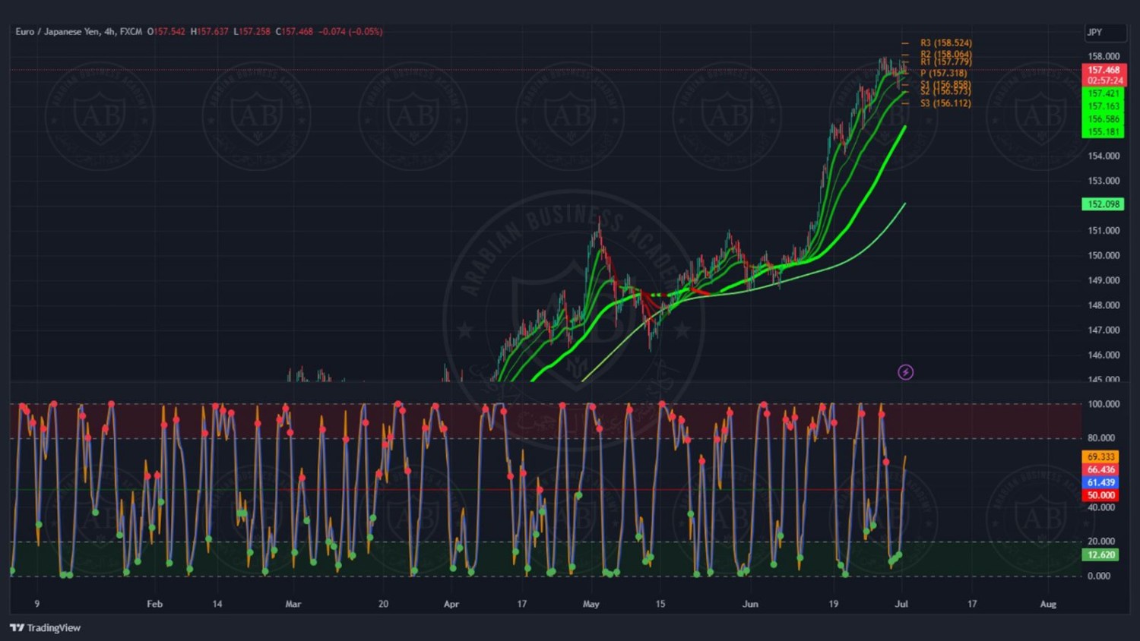Click the red 157.468 current price label

point(1104,70)
